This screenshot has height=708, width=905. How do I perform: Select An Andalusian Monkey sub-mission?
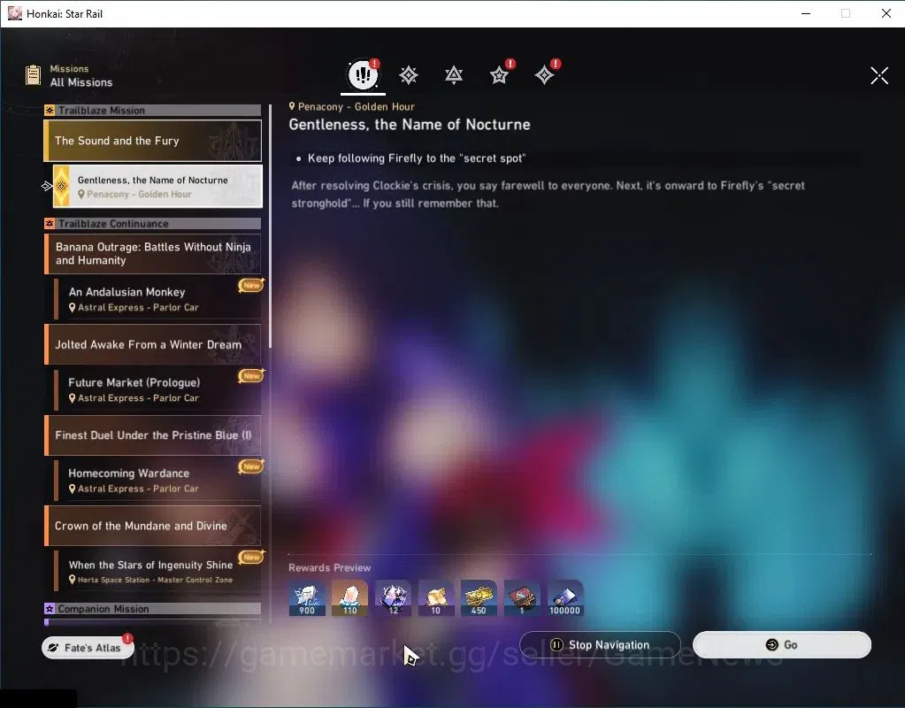click(157, 299)
